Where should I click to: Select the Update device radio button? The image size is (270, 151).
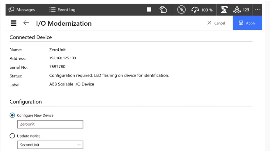coord(12,136)
